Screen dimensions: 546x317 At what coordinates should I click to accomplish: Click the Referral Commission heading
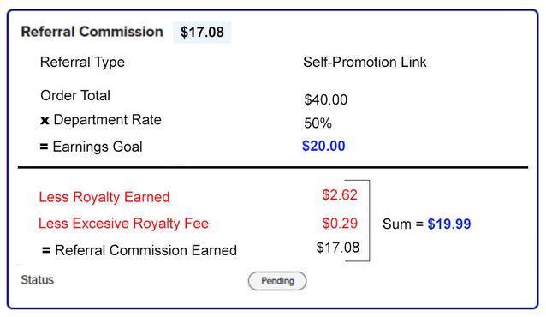pos(92,32)
